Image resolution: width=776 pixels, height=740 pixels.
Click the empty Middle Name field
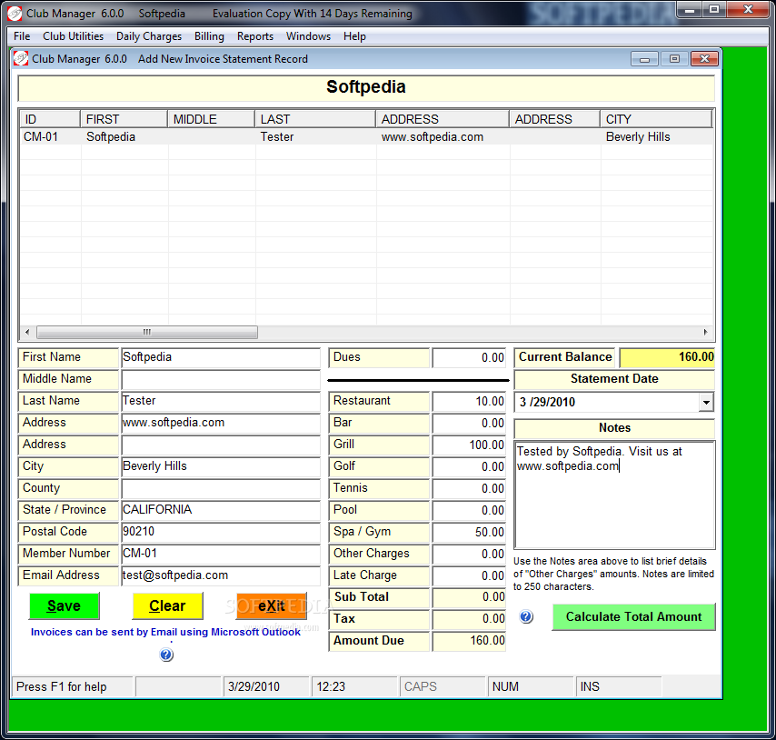[x=221, y=379]
